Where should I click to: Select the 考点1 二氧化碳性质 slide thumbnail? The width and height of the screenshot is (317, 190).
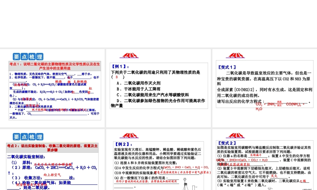coord(52,88)
